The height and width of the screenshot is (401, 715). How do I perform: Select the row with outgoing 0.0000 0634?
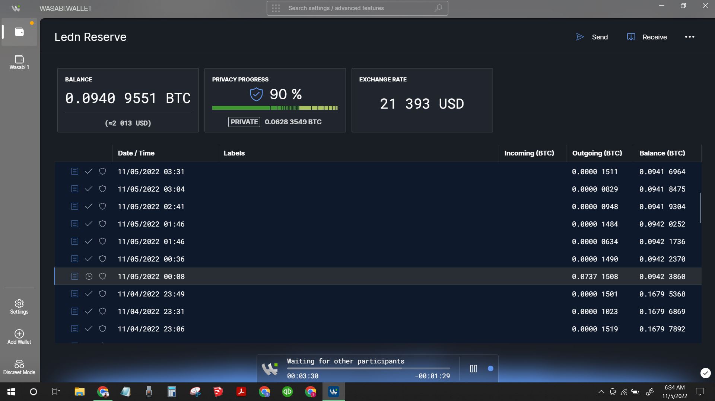click(x=378, y=241)
